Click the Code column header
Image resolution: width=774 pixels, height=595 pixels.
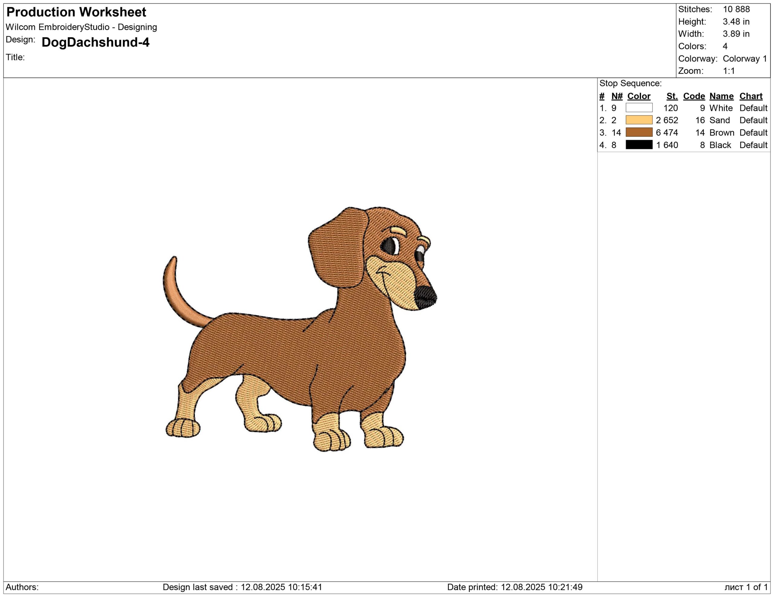tap(694, 96)
